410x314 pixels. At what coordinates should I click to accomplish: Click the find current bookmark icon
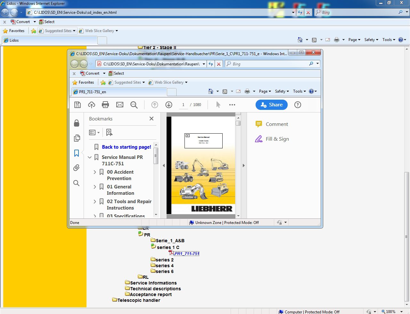[109, 132]
